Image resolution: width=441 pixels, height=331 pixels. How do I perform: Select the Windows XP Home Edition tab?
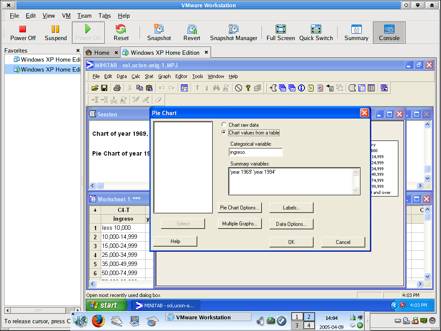point(165,53)
